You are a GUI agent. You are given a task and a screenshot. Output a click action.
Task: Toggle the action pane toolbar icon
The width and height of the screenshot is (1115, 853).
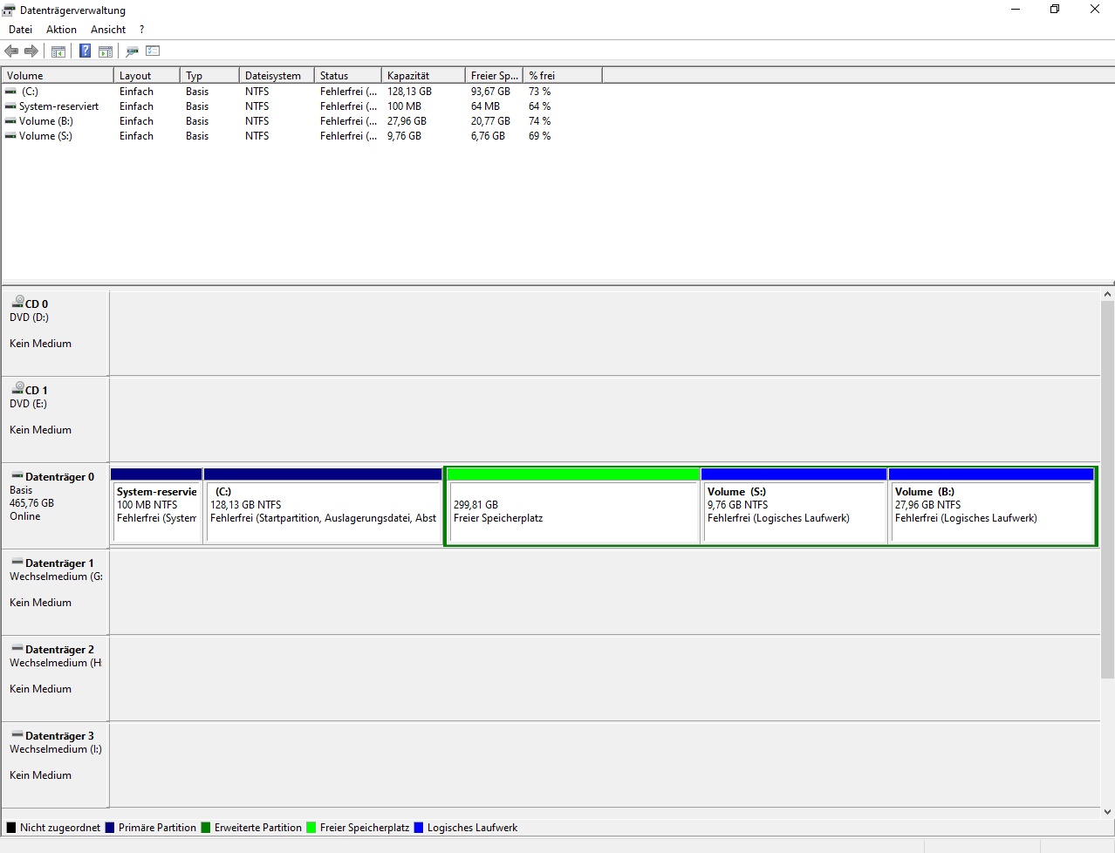[106, 51]
